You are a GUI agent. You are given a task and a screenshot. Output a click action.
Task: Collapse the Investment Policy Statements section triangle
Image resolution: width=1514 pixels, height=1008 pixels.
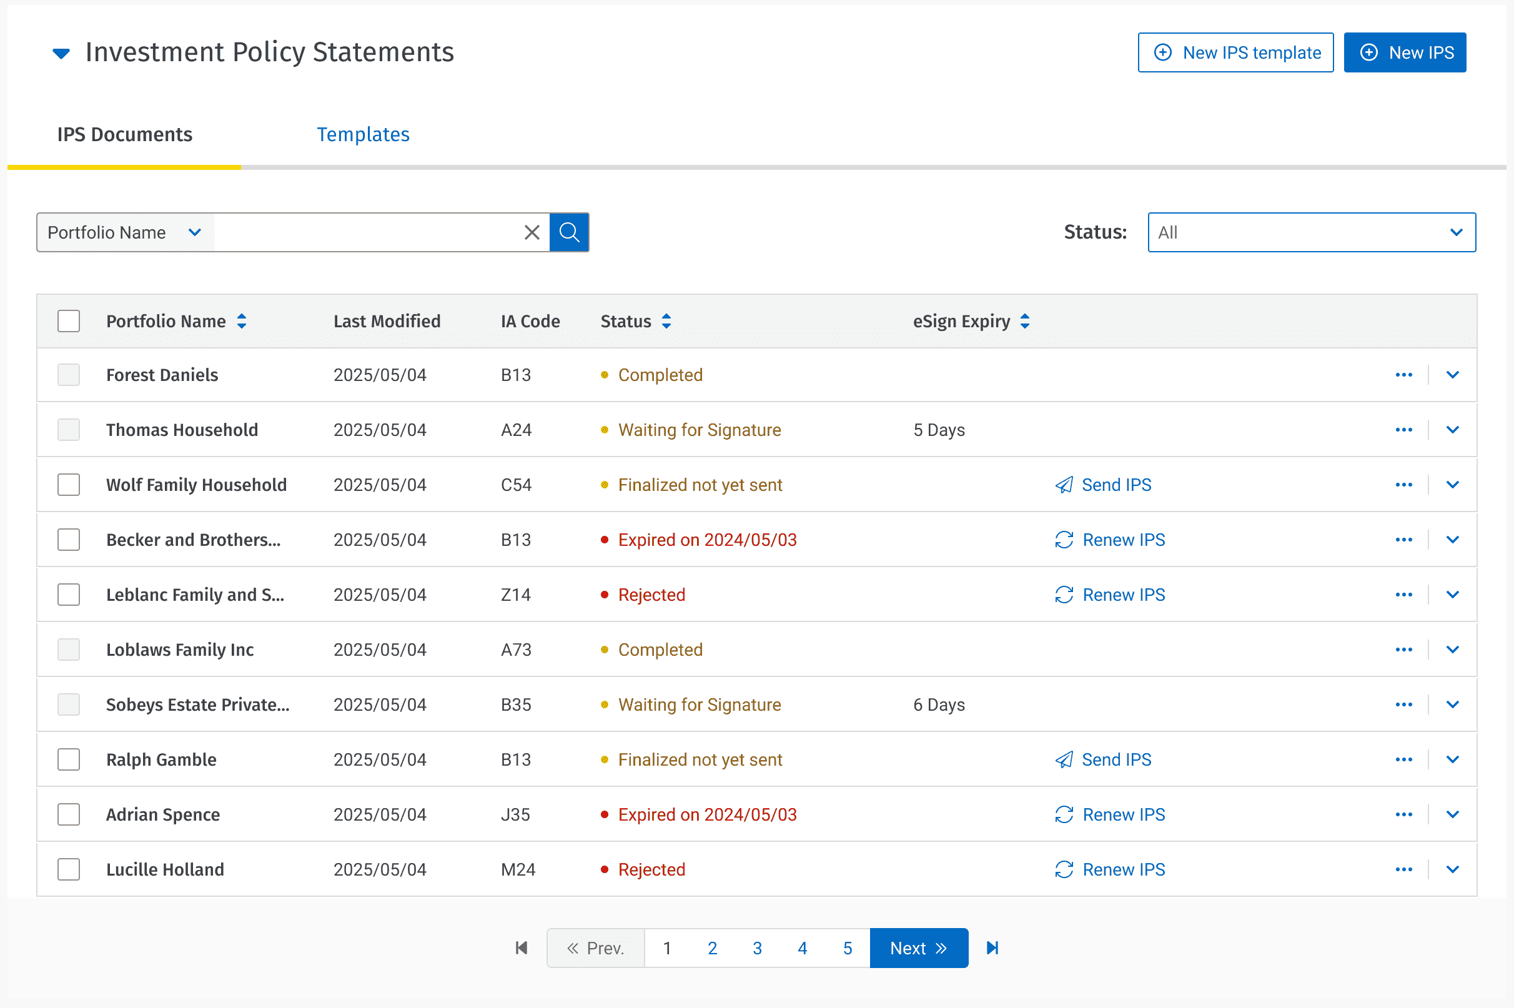tap(61, 53)
